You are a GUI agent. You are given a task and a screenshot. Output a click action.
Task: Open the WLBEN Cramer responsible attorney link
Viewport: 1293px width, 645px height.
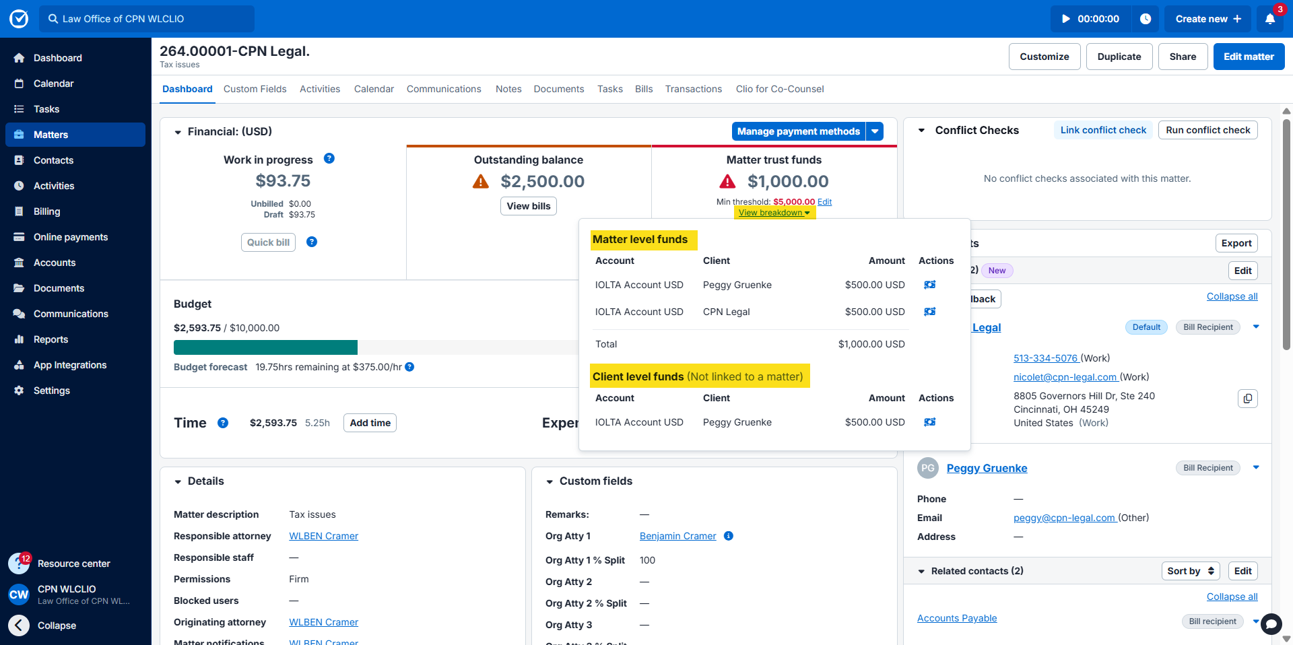(x=323, y=536)
